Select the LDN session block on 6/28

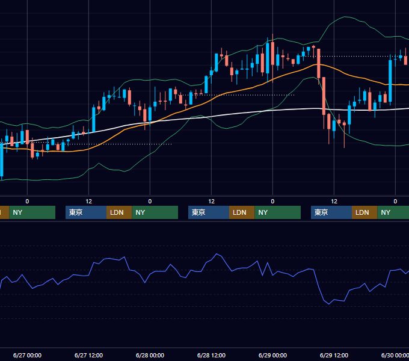click(x=242, y=212)
